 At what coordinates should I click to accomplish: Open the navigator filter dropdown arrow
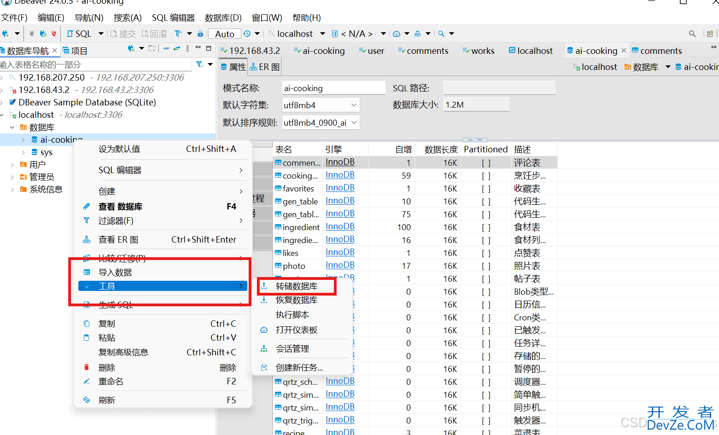(x=210, y=64)
